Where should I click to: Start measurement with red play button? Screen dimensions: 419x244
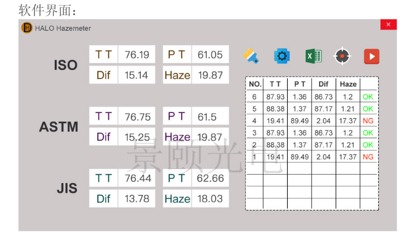[x=372, y=57]
